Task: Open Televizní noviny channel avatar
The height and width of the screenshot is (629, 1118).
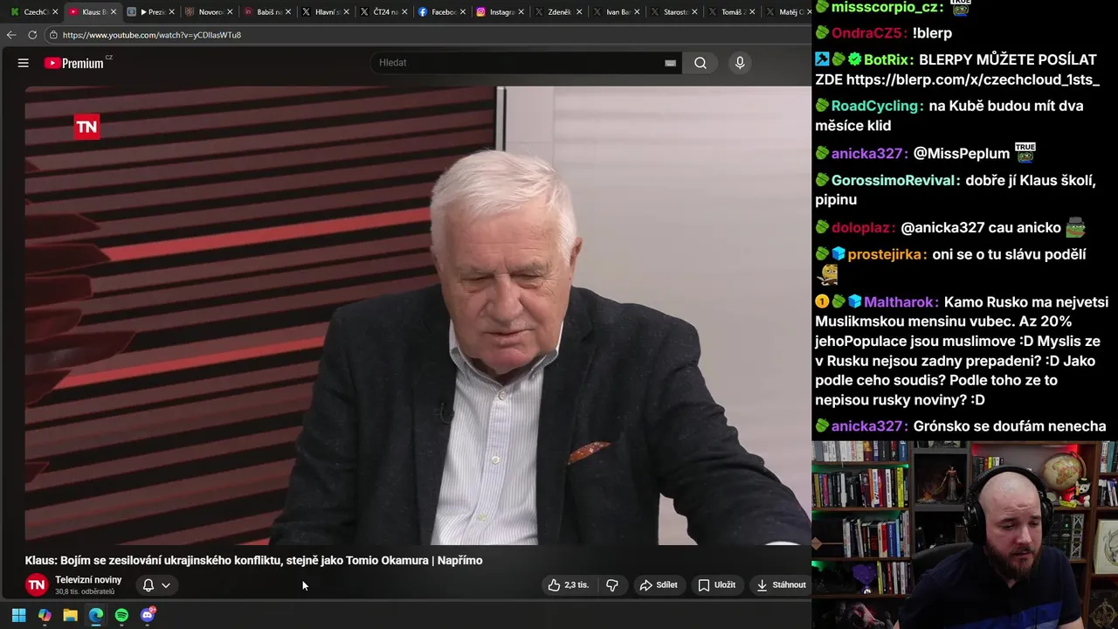Action: point(37,585)
